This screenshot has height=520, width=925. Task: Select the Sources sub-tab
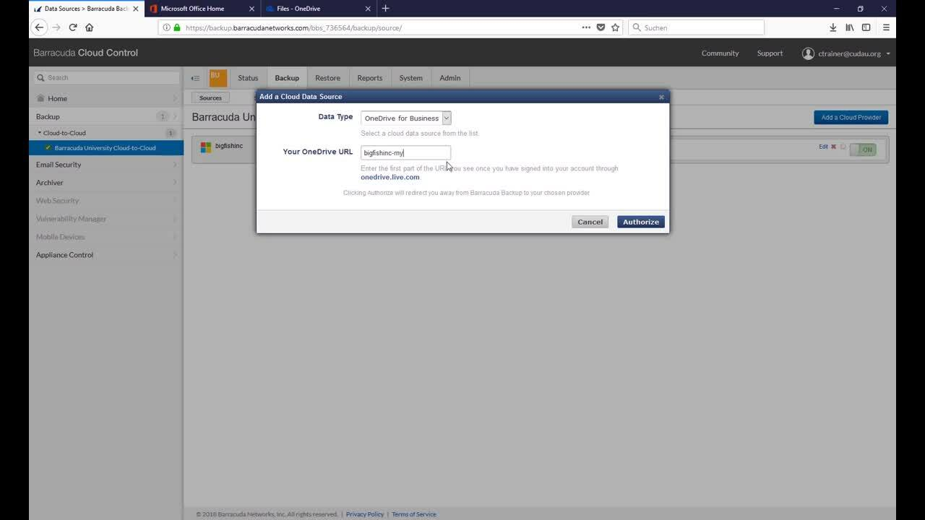pos(210,97)
